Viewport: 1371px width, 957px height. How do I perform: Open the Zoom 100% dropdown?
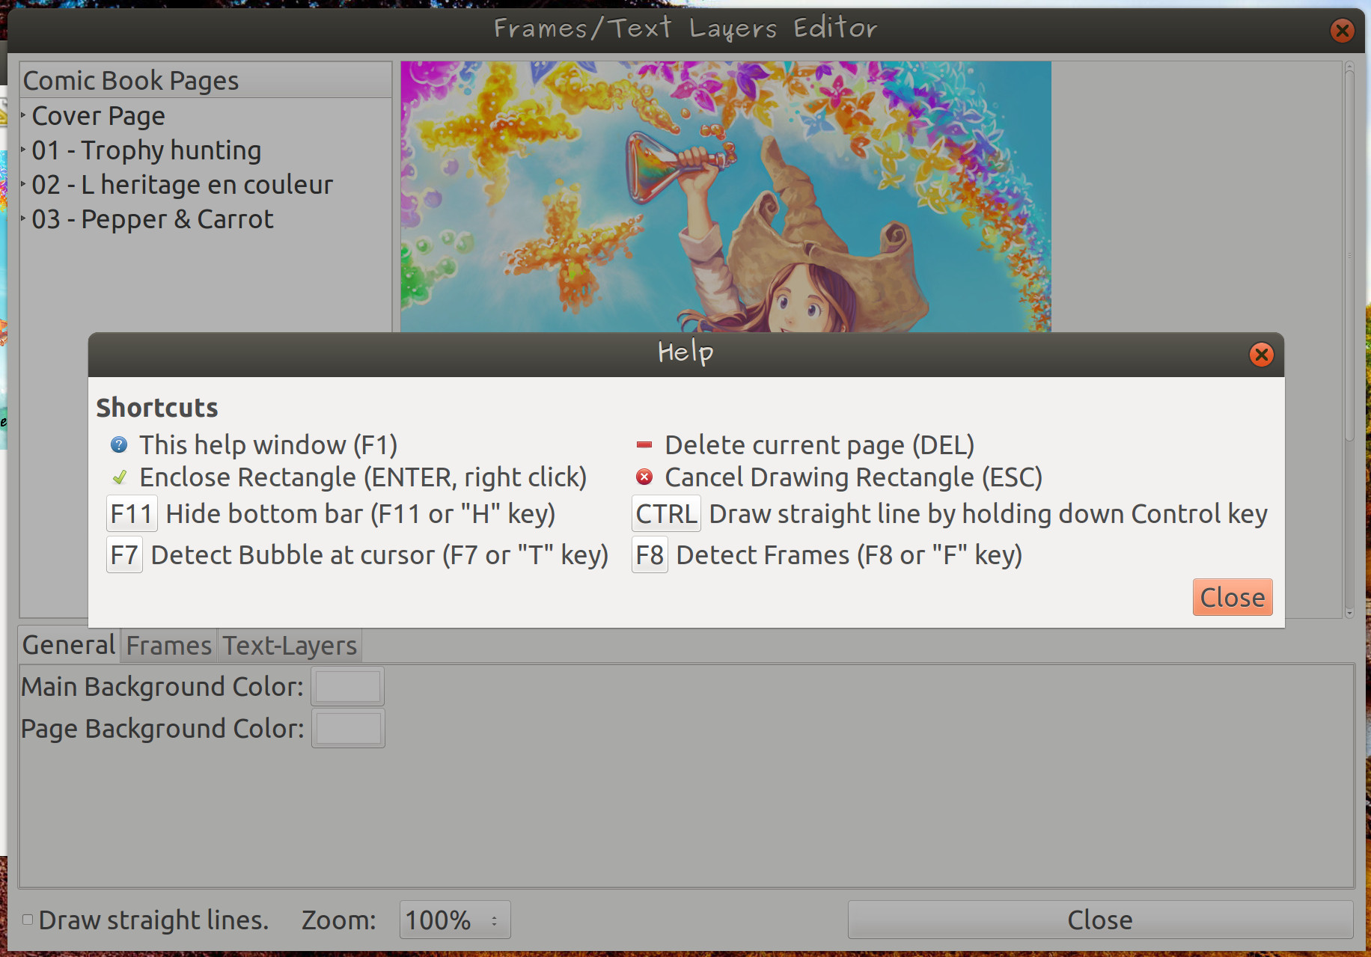455,920
